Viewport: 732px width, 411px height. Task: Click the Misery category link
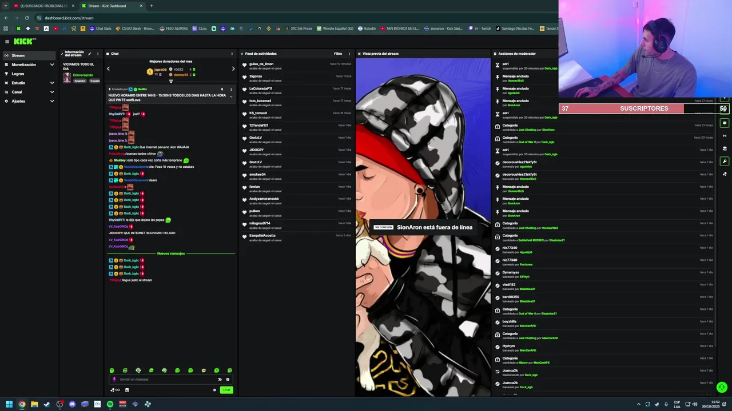[x=523, y=362]
